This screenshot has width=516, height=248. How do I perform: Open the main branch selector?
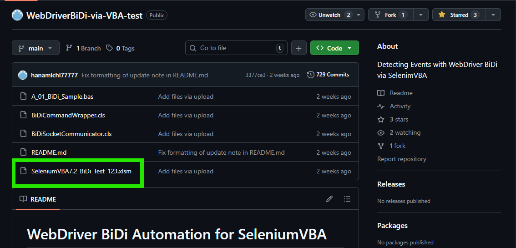[35, 48]
